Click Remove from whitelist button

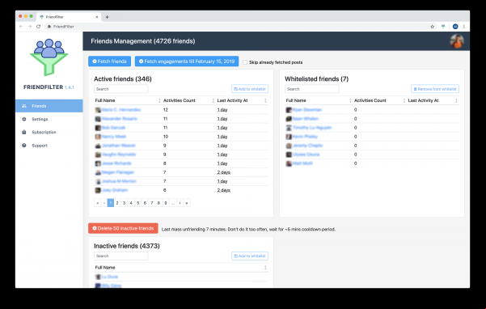coord(435,89)
